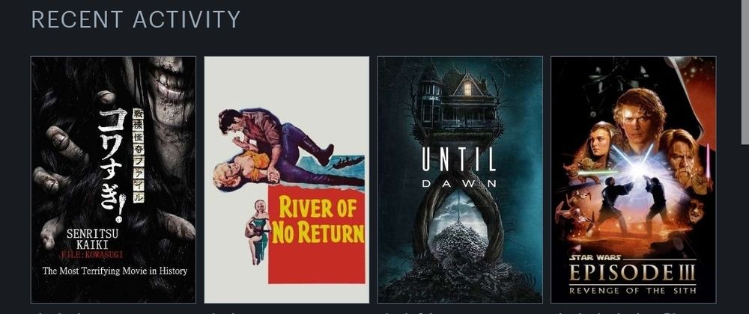
Task: Open the River of No Return poster
Action: [x=287, y=179]
